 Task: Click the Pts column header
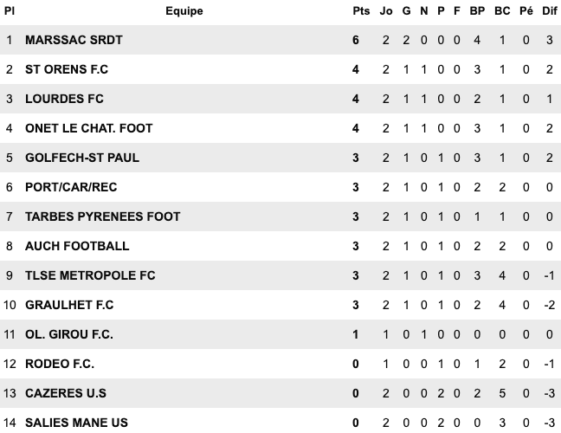pyautogui.click(x=360, y=11)
